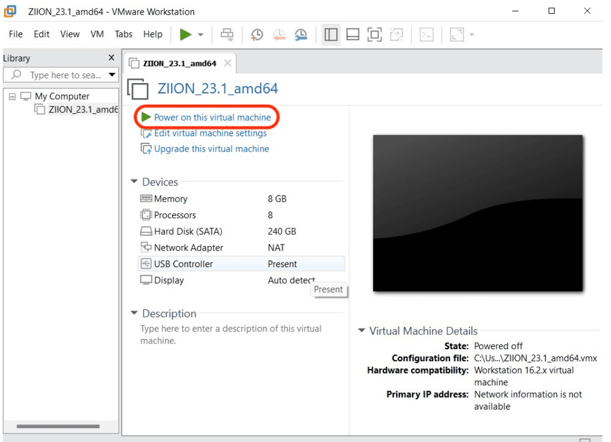Open the VM menu
Screen dimensions: 611x442
point(97,34)
